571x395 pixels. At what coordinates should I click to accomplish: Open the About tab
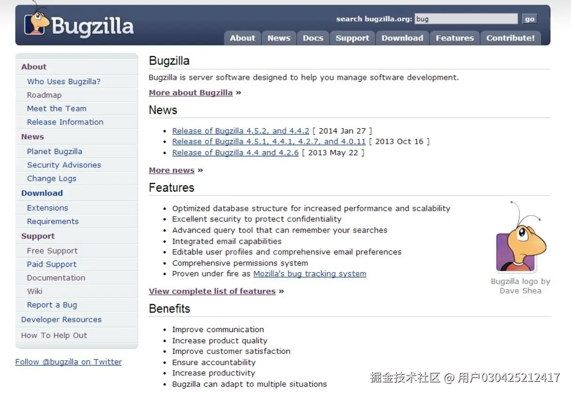(x=242, y=38)
